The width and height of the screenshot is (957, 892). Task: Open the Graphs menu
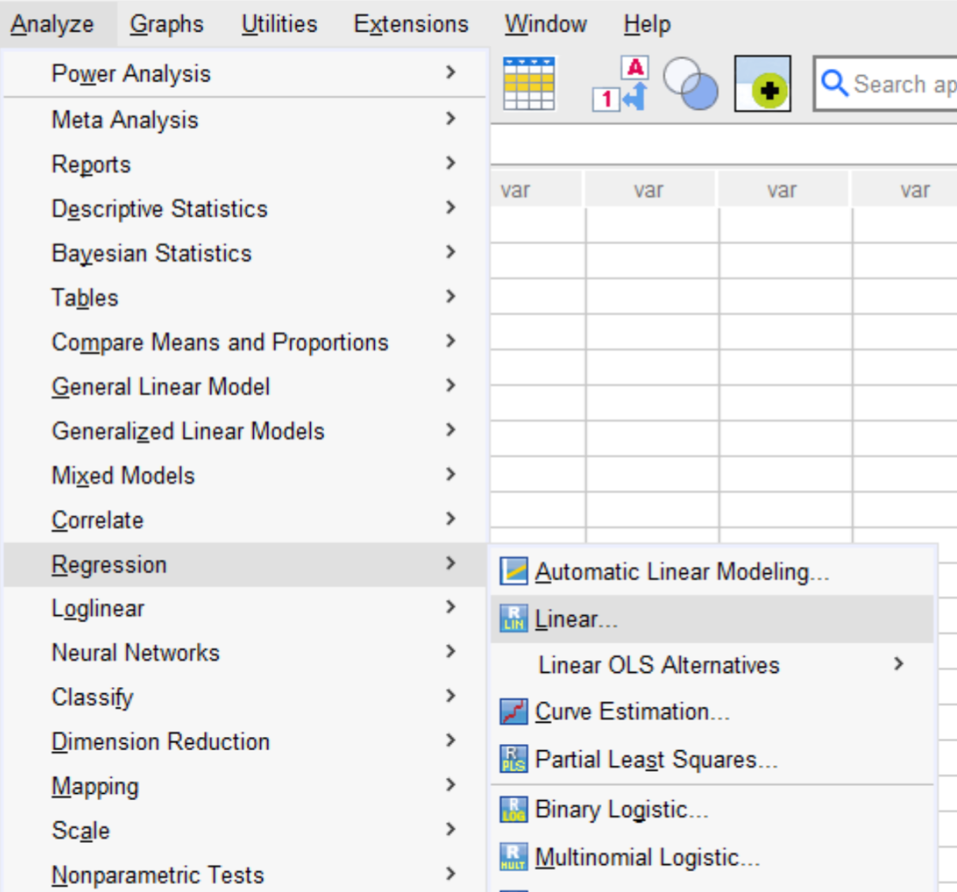167,25
